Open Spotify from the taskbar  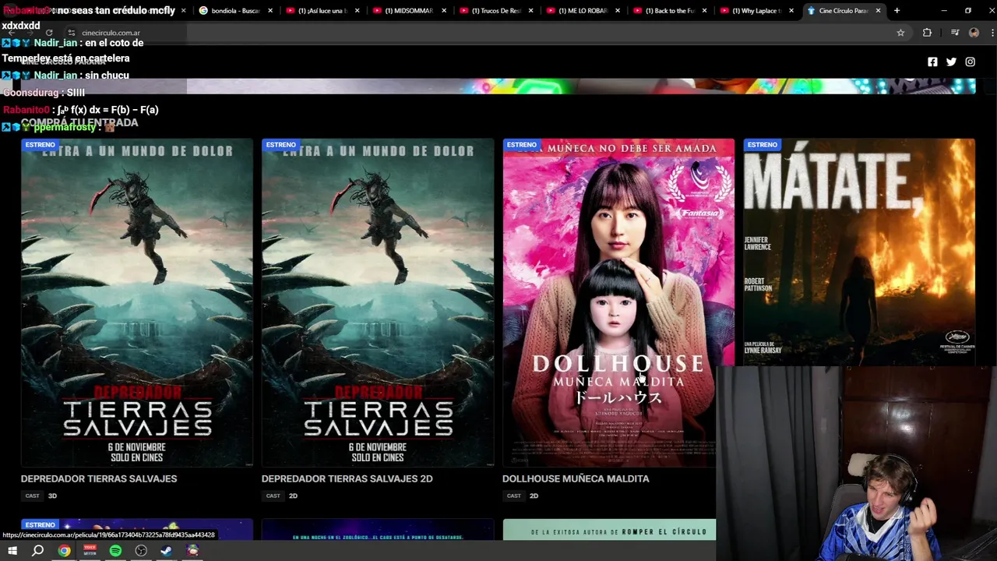[x=115, y=551]
